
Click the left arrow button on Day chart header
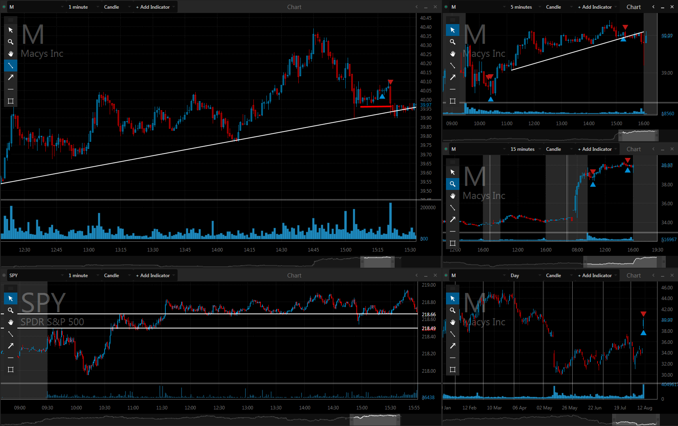click(654, 276)
